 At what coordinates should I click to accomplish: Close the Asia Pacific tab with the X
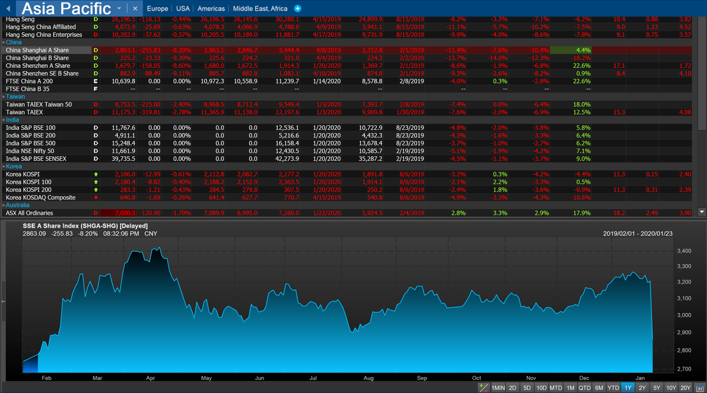pos(135,9)
